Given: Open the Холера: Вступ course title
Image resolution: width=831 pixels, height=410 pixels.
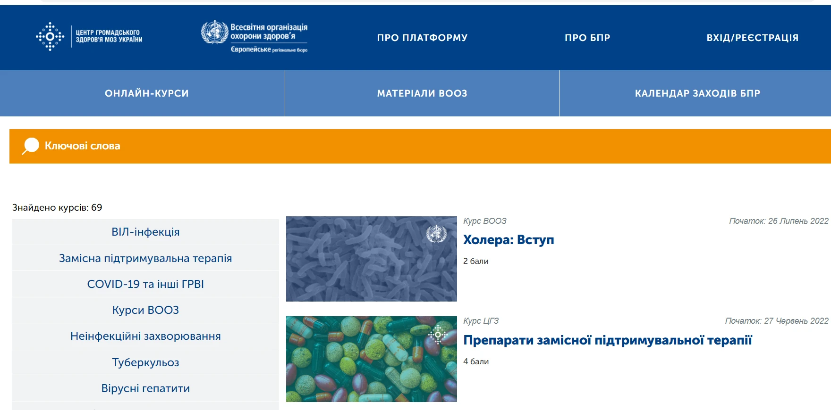Looking at the screenshot, I should pos(509,240).
